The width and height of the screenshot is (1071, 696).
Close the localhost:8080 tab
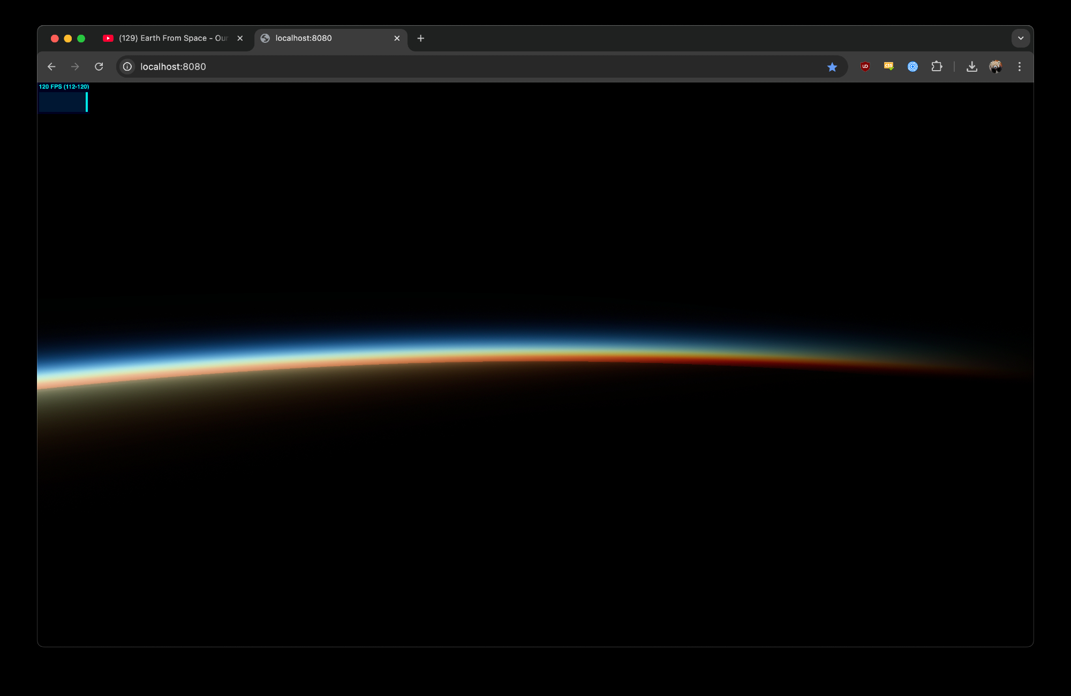(397, 38)
